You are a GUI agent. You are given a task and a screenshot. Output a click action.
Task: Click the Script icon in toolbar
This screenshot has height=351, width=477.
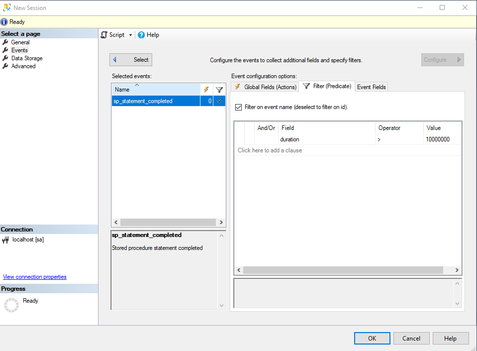[x=104, y=35]
